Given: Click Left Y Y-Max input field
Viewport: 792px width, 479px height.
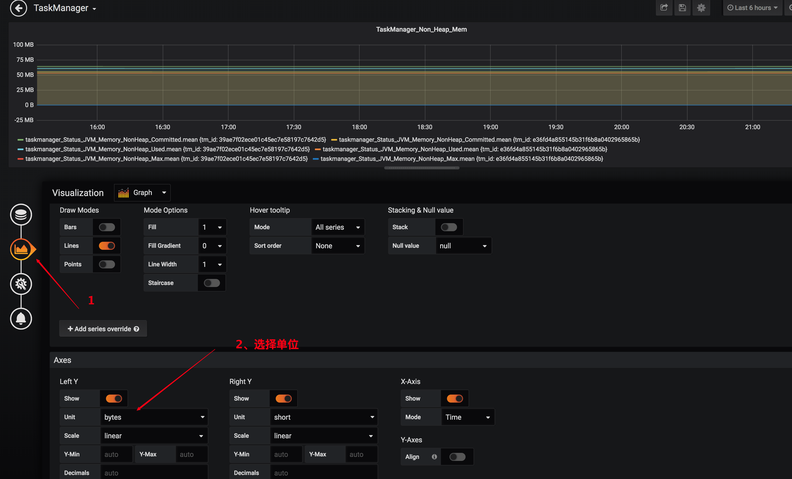Looking at the screenshot, I should tap(192, 455).
